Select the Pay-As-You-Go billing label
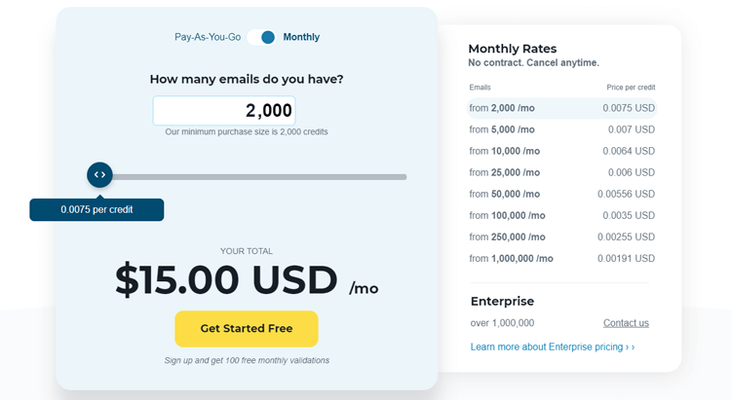The image size is (731, 400). tap(208, 37)
